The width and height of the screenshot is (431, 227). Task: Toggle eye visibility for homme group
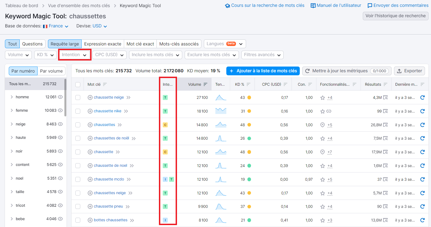[60, 97]
